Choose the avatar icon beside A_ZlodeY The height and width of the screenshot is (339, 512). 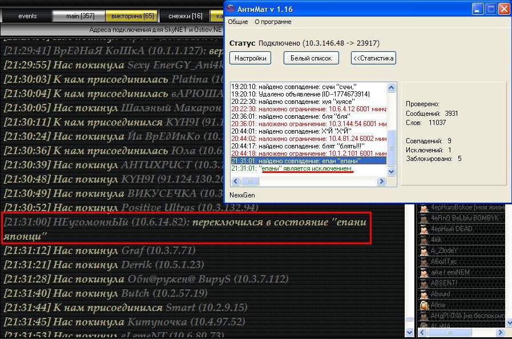tap(424, 251)
